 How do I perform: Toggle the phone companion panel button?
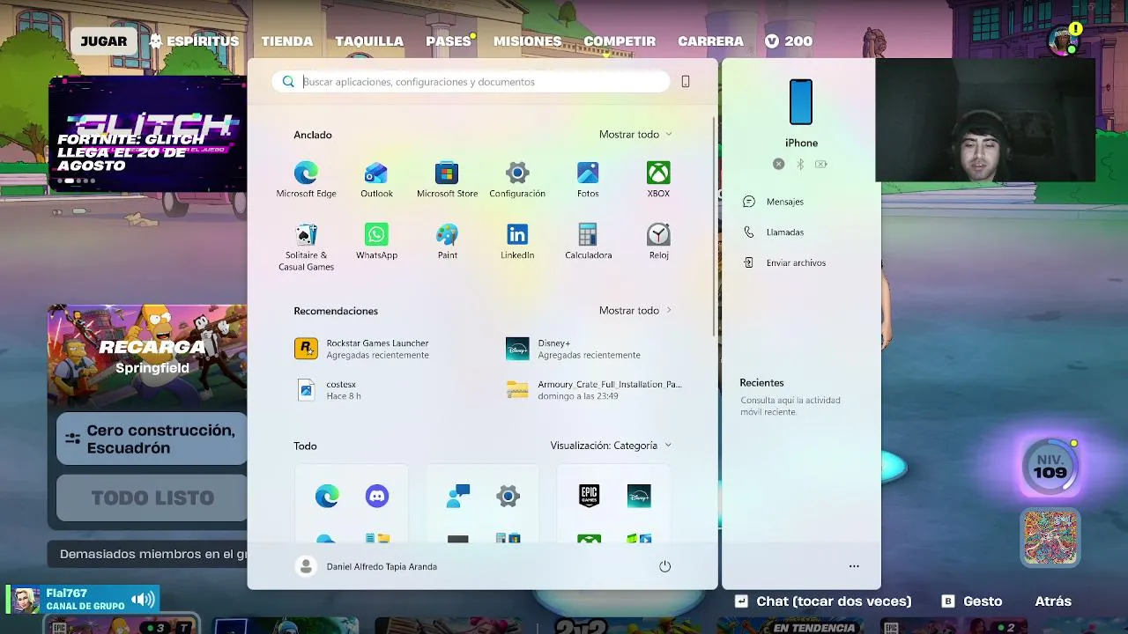[686, 82]
